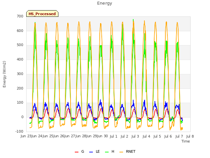Image resolution: width=210 pixels, height=158 pixels.
Task: Click the 200 y-axis tick label
Action: tap(20, 89)
